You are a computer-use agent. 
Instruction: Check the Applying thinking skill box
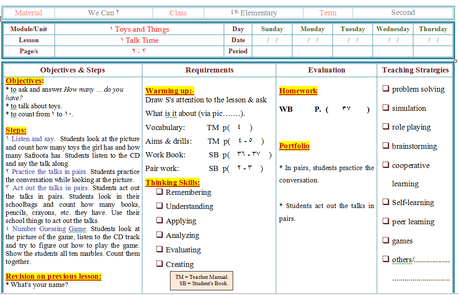(x=159, y=220)
